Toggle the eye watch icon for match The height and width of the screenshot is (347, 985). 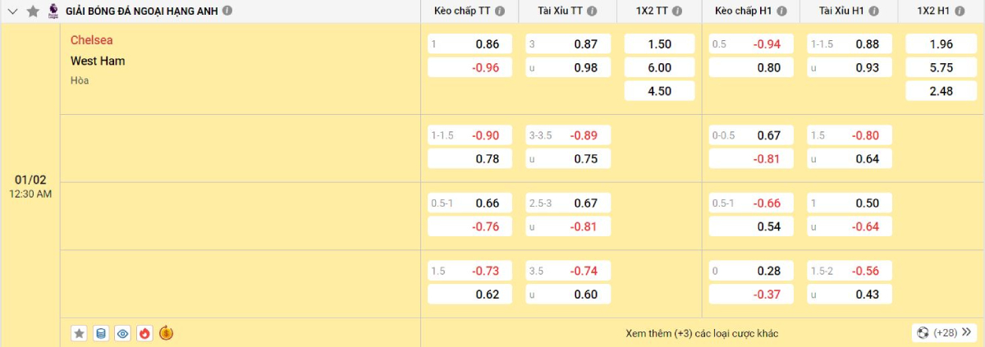(123, 333)
